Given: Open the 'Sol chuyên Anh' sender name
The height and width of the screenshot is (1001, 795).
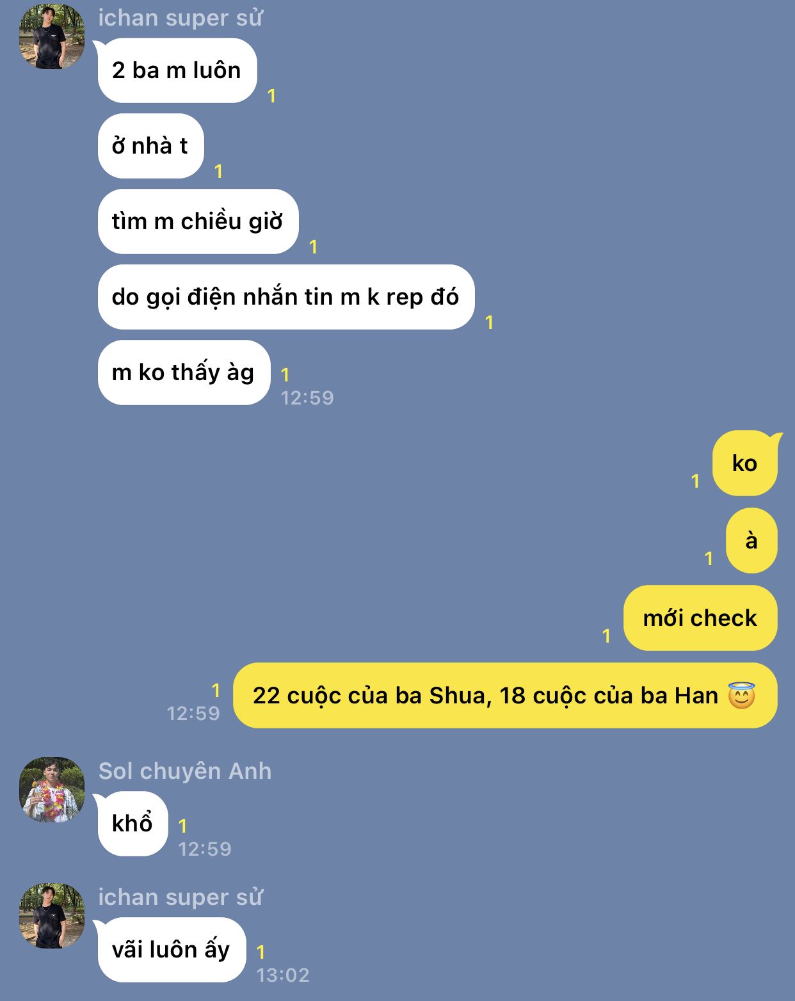Looking at the screenshot, I should [185, 771].
